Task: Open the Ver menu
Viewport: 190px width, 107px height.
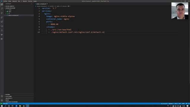Action: click(19, 1)
